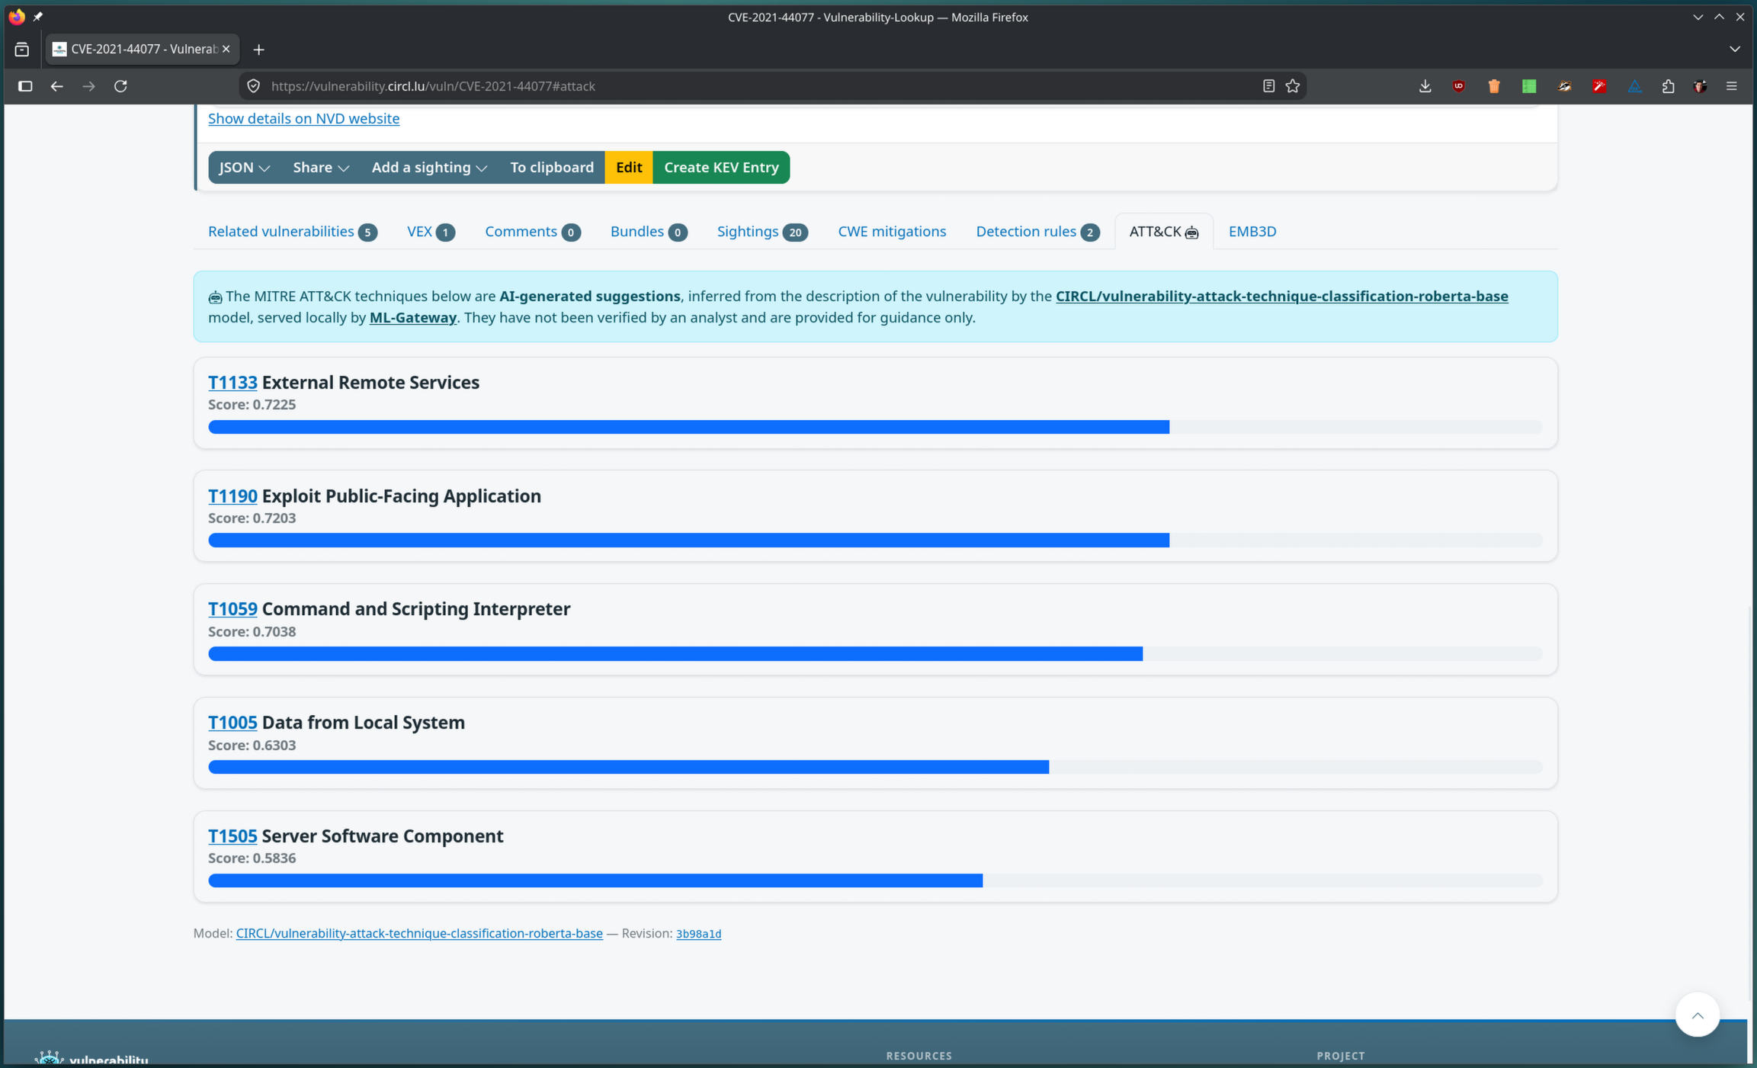This screenshot has width=1757, height=1068.
Task: Click the 'Score: 0.7203' text
Action: [x=252, y=518]
